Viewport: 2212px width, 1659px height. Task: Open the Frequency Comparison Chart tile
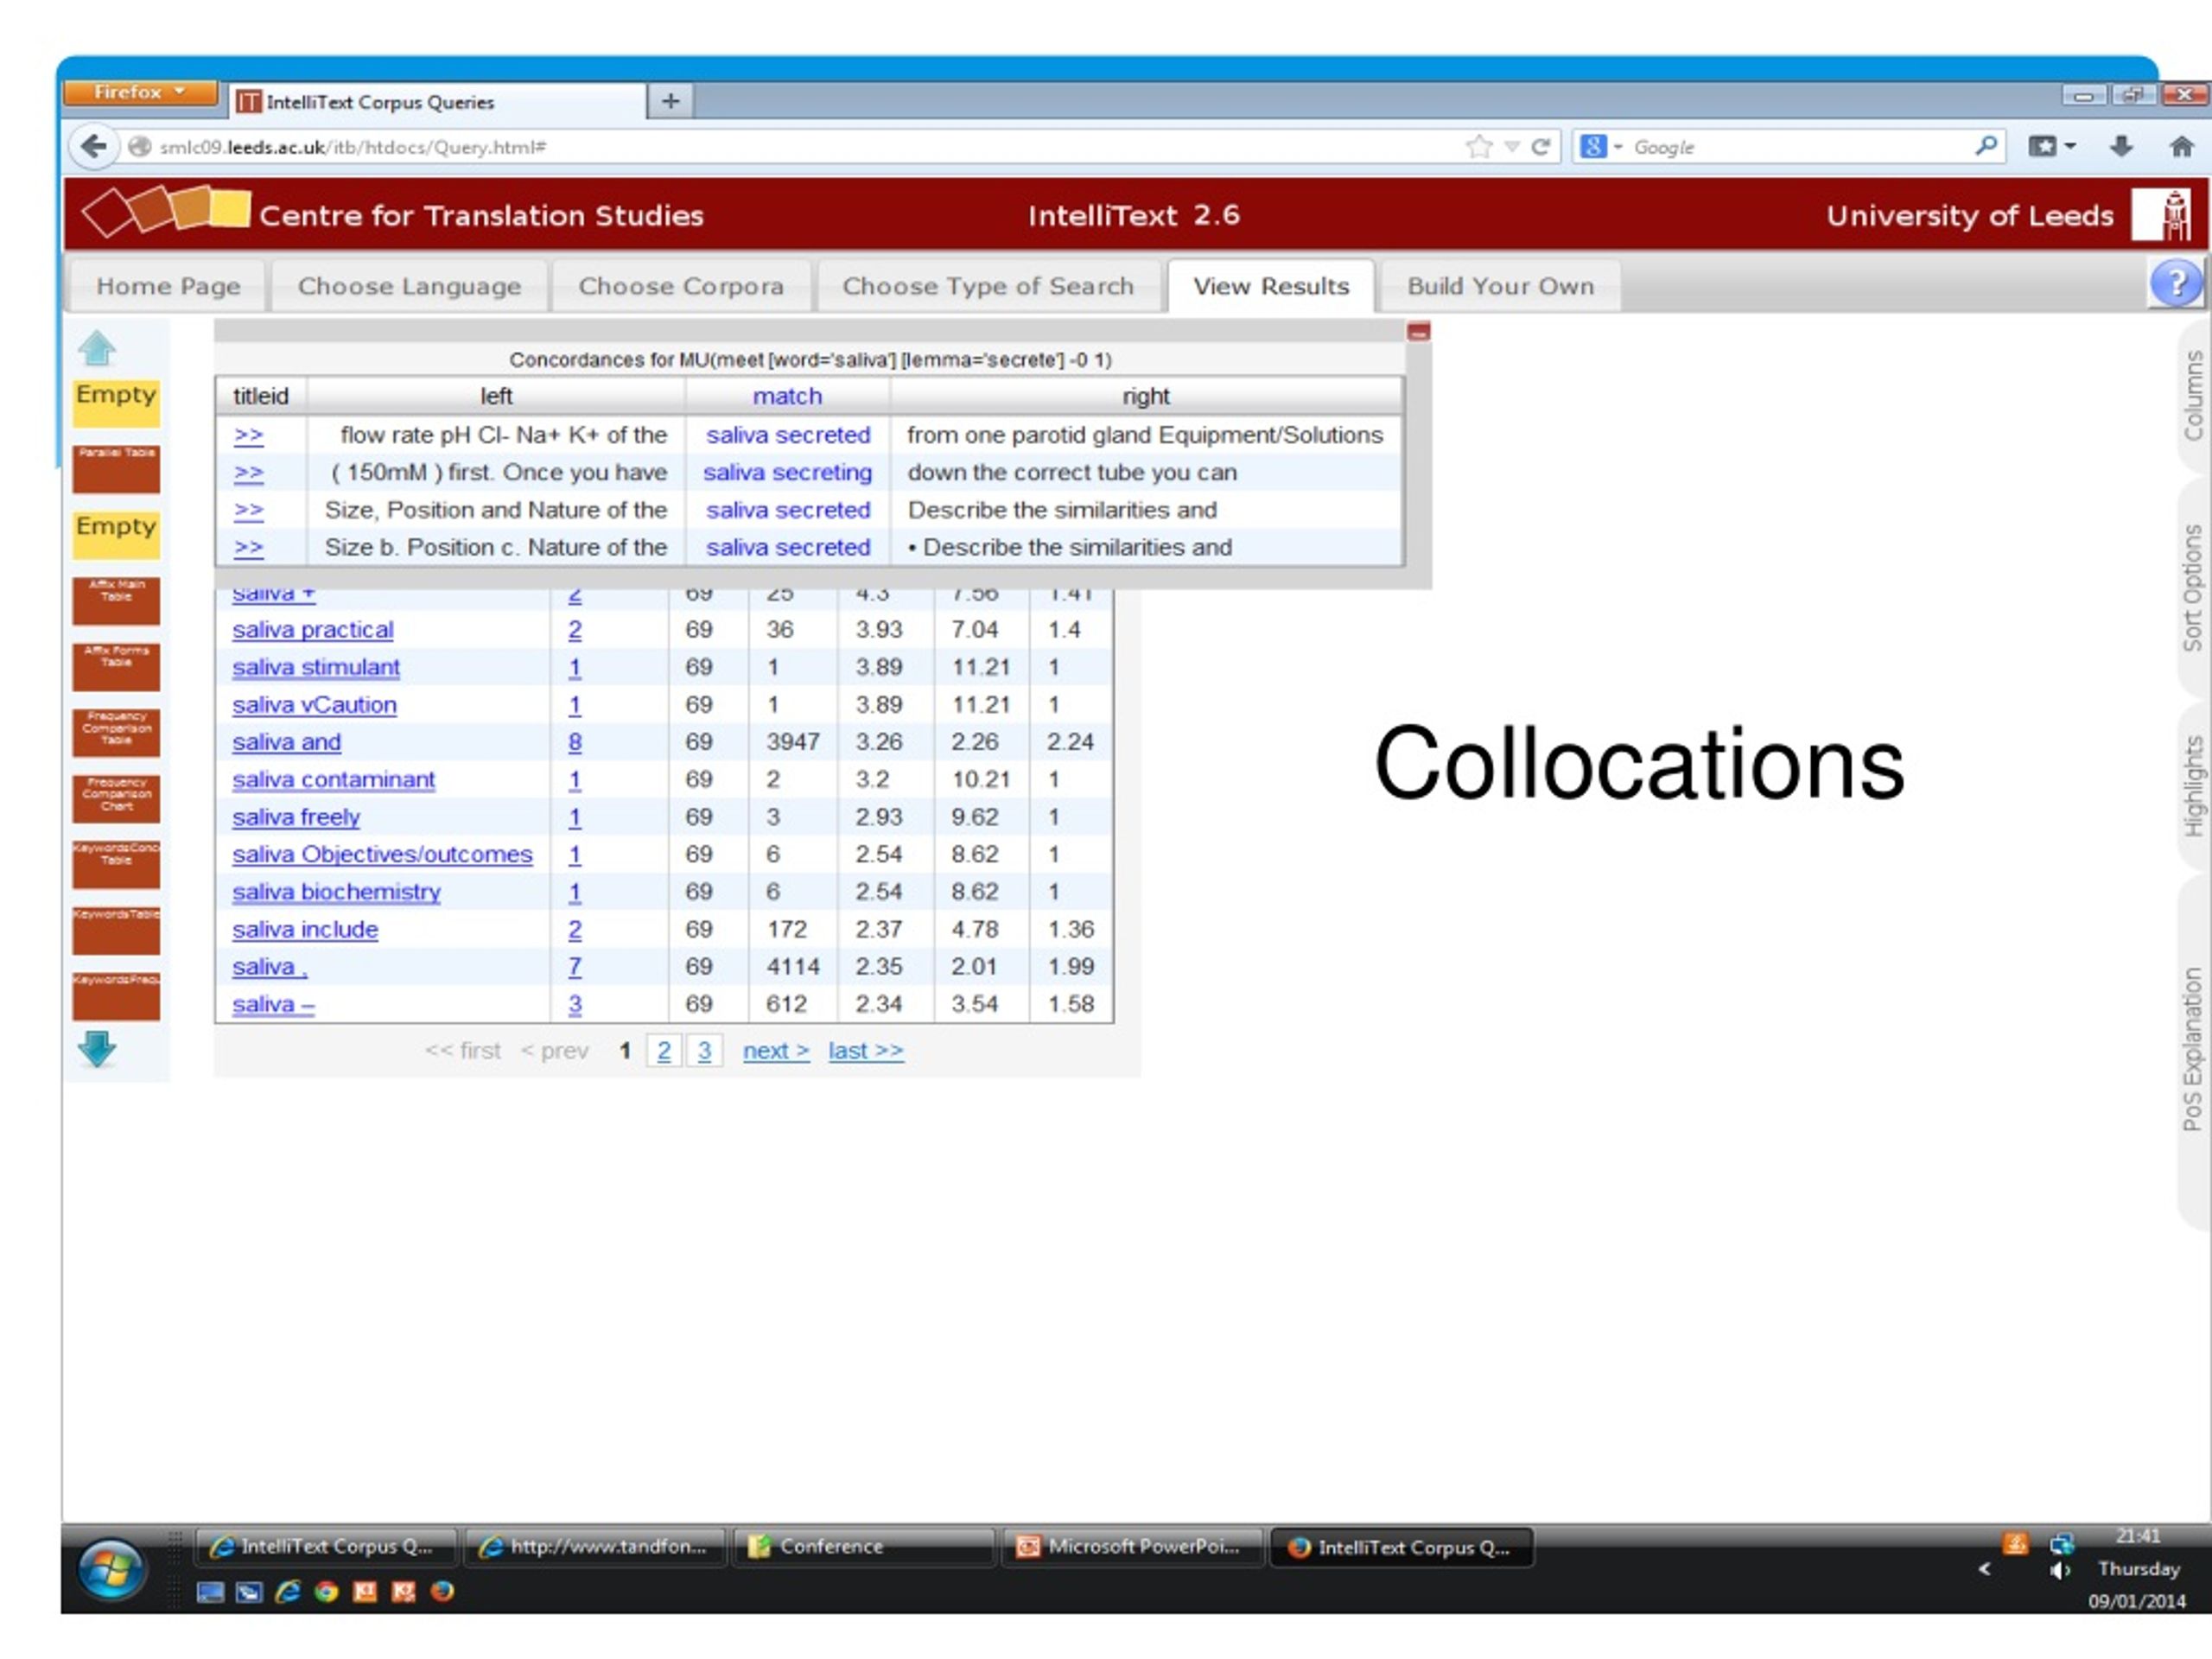pyautogui.click(x=116, y=799)
